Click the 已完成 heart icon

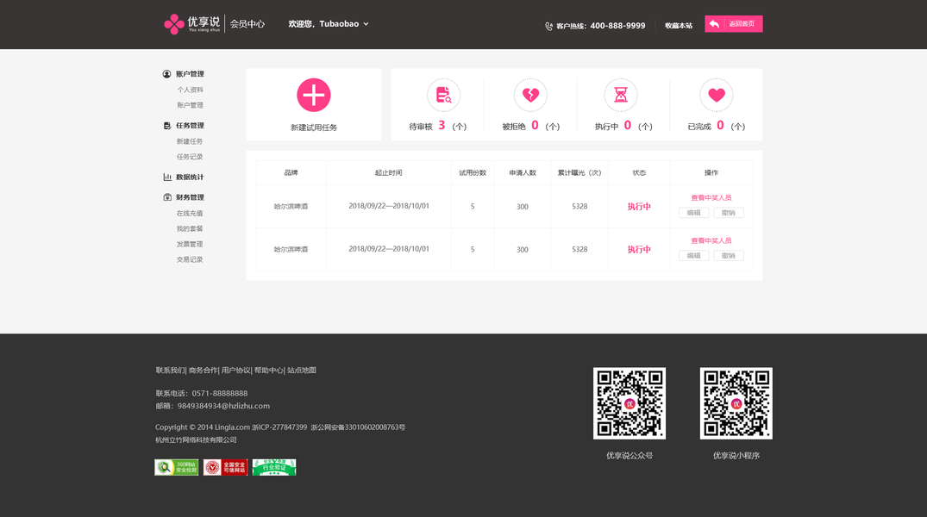coord(717,95)
